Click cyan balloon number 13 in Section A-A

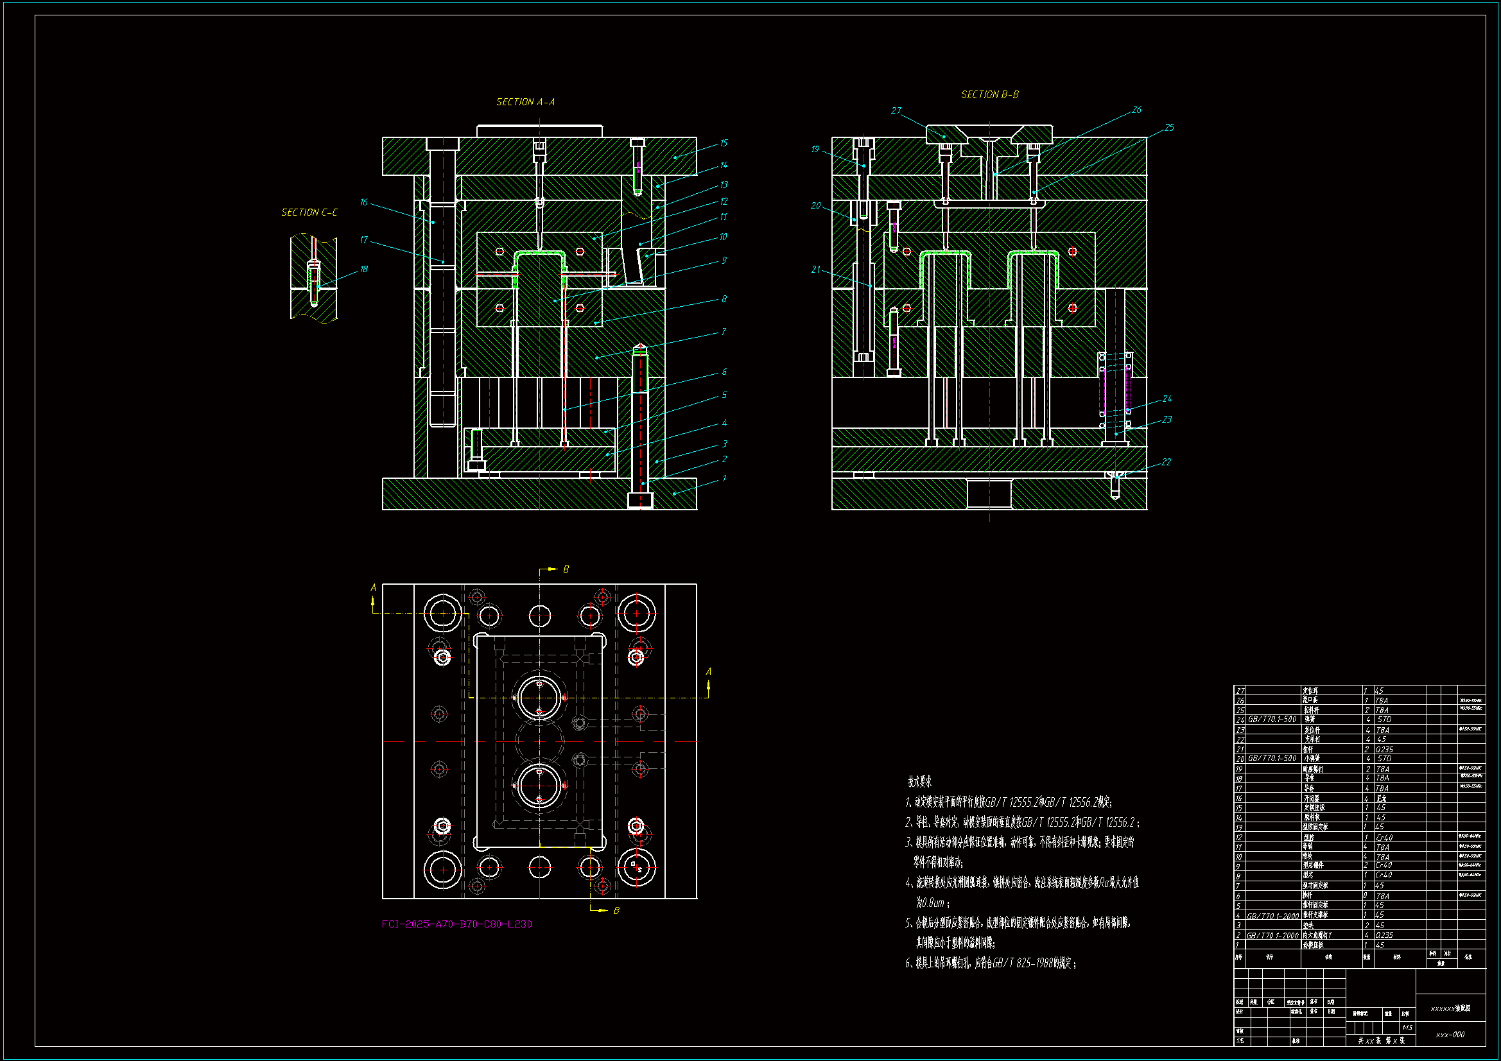[724, 185]
